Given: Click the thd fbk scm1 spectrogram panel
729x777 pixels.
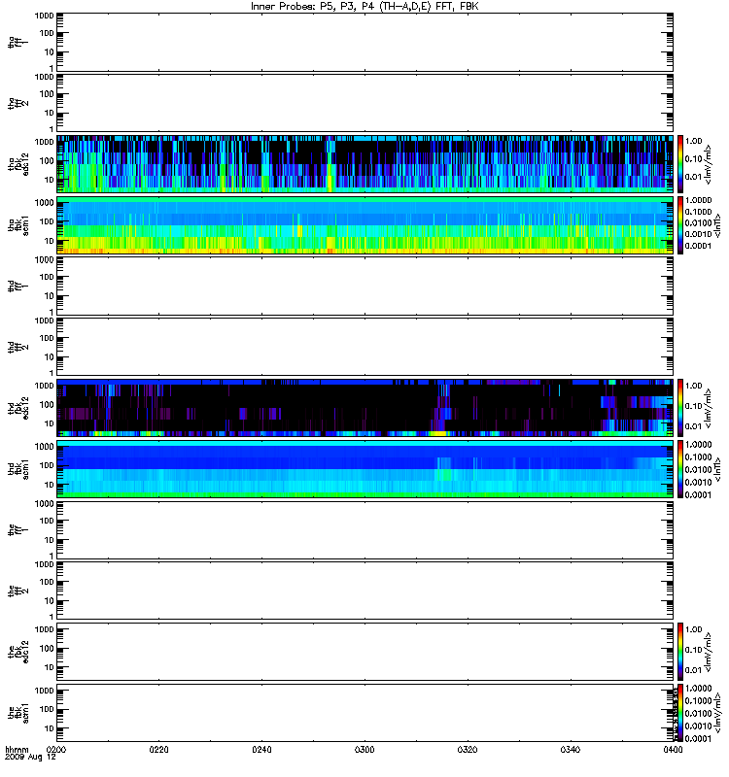Looking at the screenshot, I should (x=365, y=469).
